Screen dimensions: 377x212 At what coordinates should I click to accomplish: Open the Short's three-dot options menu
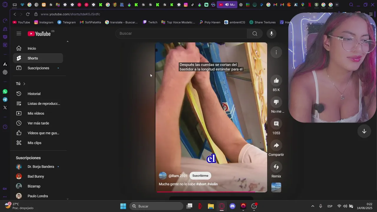[x=276, y=52]
